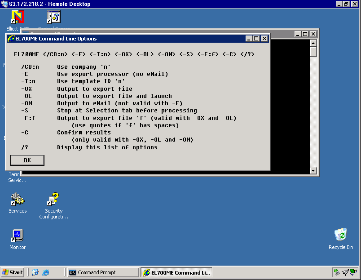The height and width of the screenshot is (280, 361).
Task: Click the OK button in the options dialog
Action: [x=27, y=160]
